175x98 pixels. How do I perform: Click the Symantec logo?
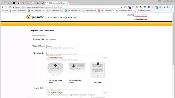coord(35,17)
